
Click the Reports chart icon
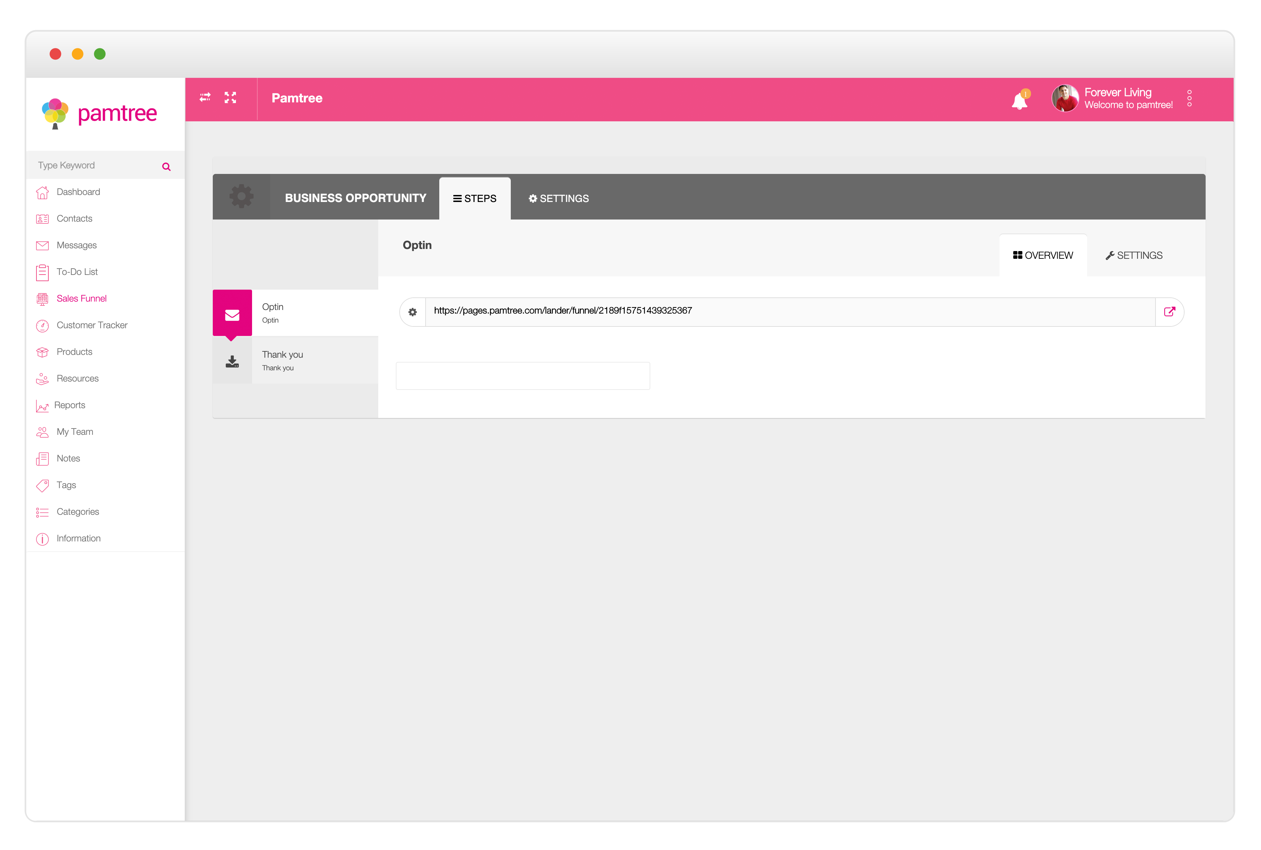42,405
